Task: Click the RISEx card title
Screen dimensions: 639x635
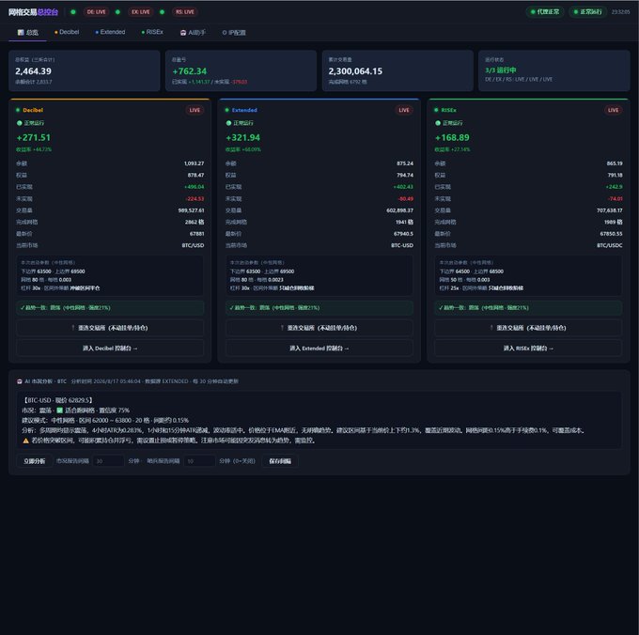Action: click(x=448, y=110)
